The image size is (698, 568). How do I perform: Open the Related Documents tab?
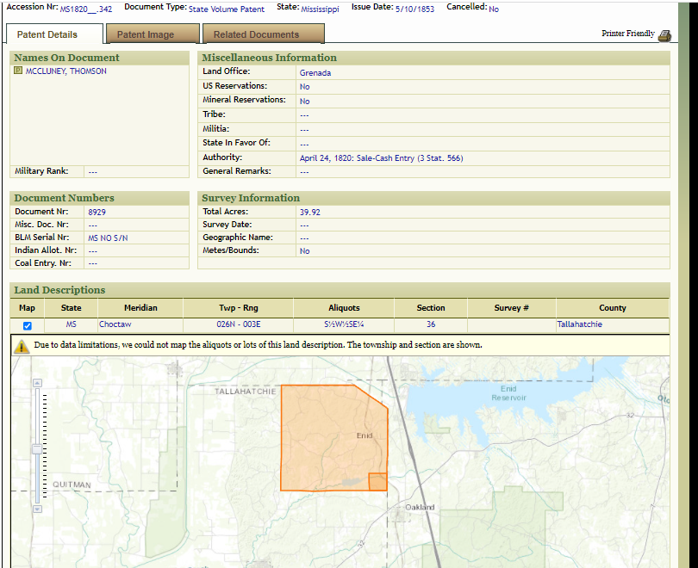point(256,34)
